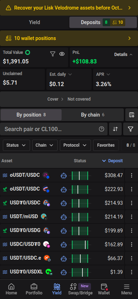
Task: Click the robot icon in the USD₮0/USDXL row
Action: (64, 272)
